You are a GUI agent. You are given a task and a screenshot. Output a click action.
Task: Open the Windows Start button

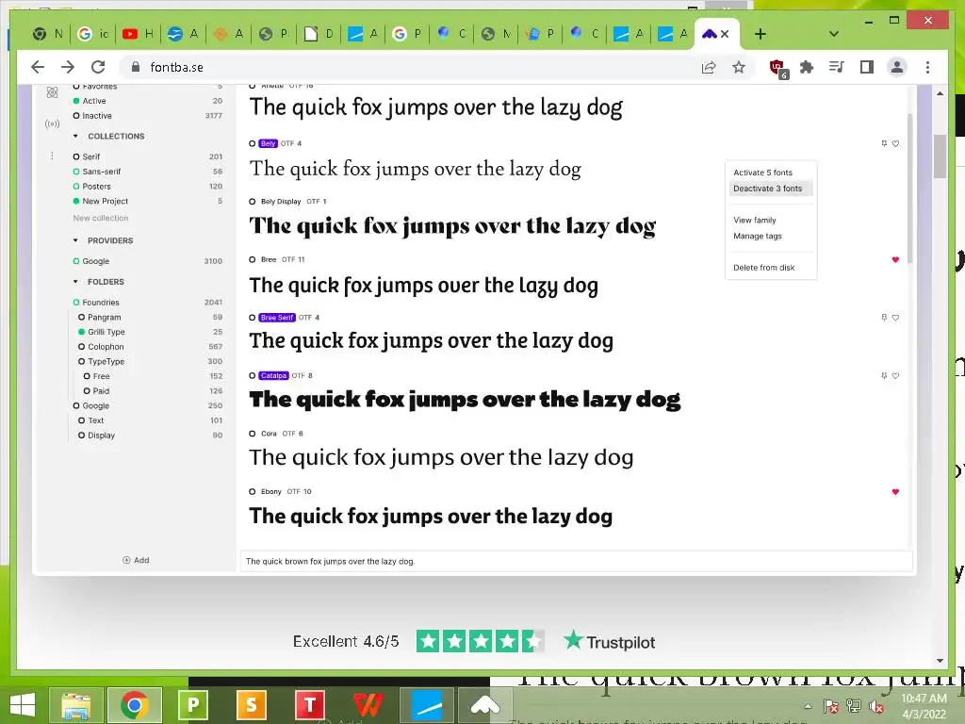[x=23, y=705]
